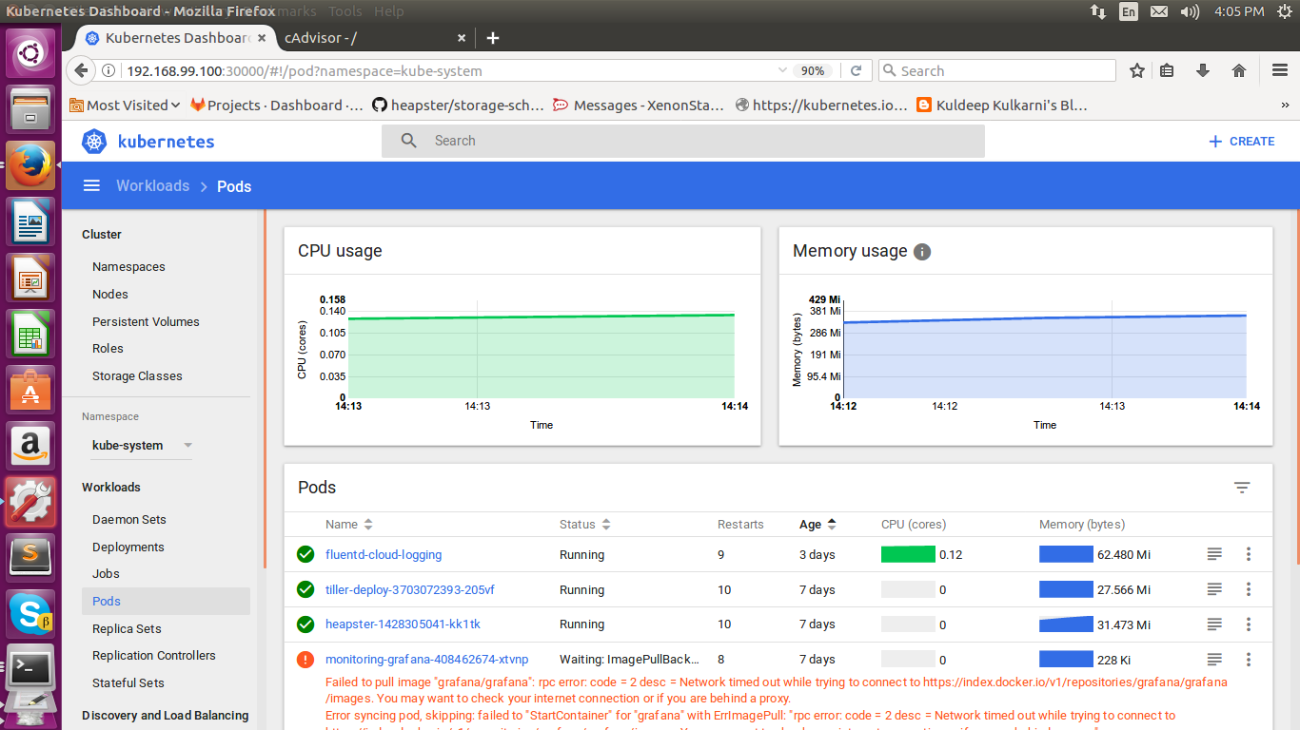Open Persistent Volumes in sidebar
Viewport: 1300px width, 730px height.
click(x=146, y=322)
